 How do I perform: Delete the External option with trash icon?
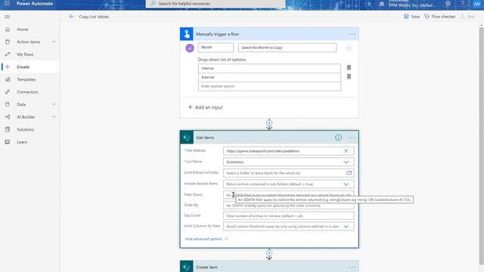click(349, 76)
